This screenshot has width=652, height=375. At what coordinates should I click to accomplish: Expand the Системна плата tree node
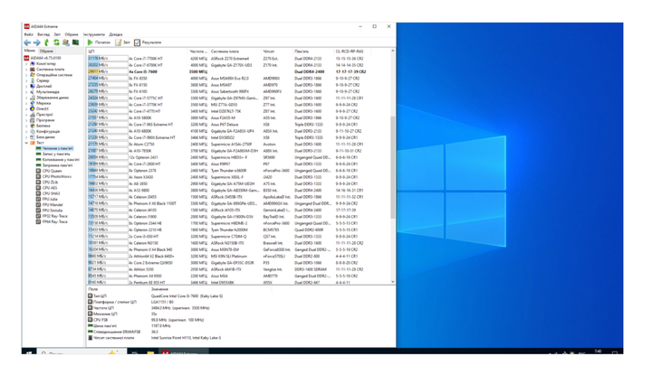[x=26, y=70]
